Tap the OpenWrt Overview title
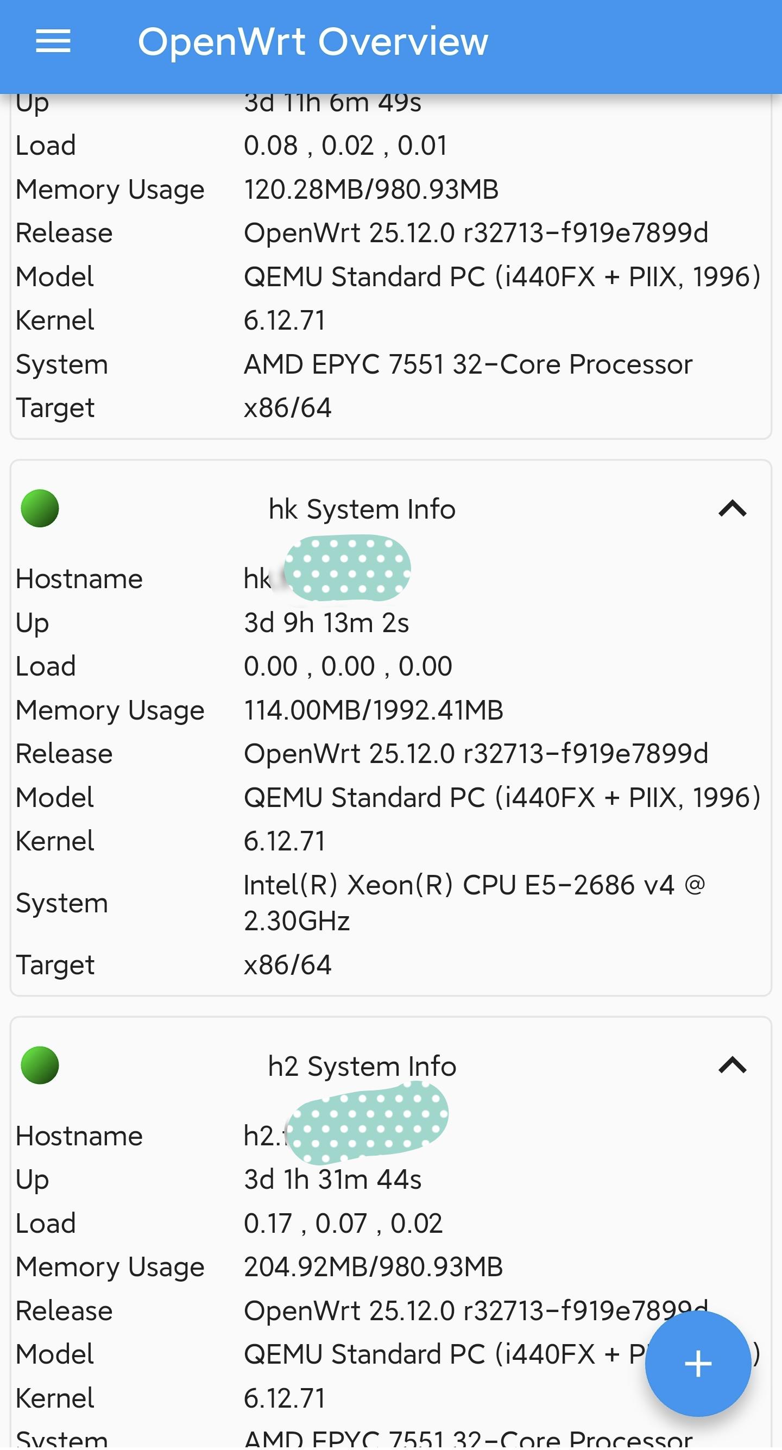Image resolution: width=782 pixels, height=1450 pixels. pyautogui.click(x=312, y=42)
